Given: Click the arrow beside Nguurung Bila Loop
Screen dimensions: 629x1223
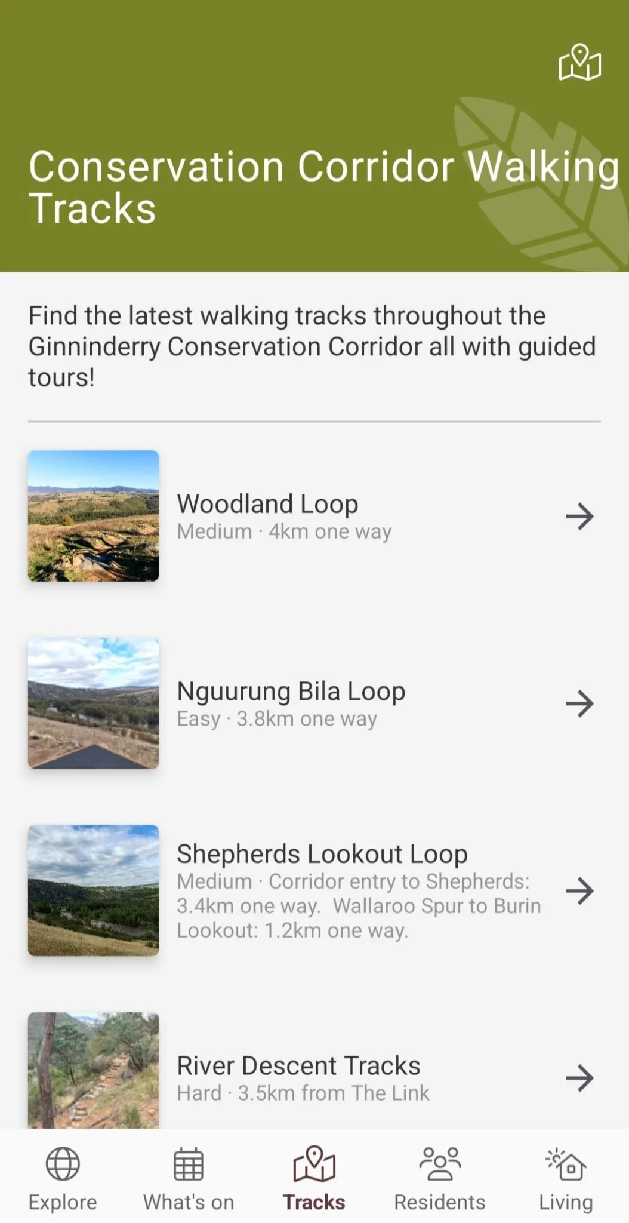Looking at the screenshot, I should tap(579, 703).
